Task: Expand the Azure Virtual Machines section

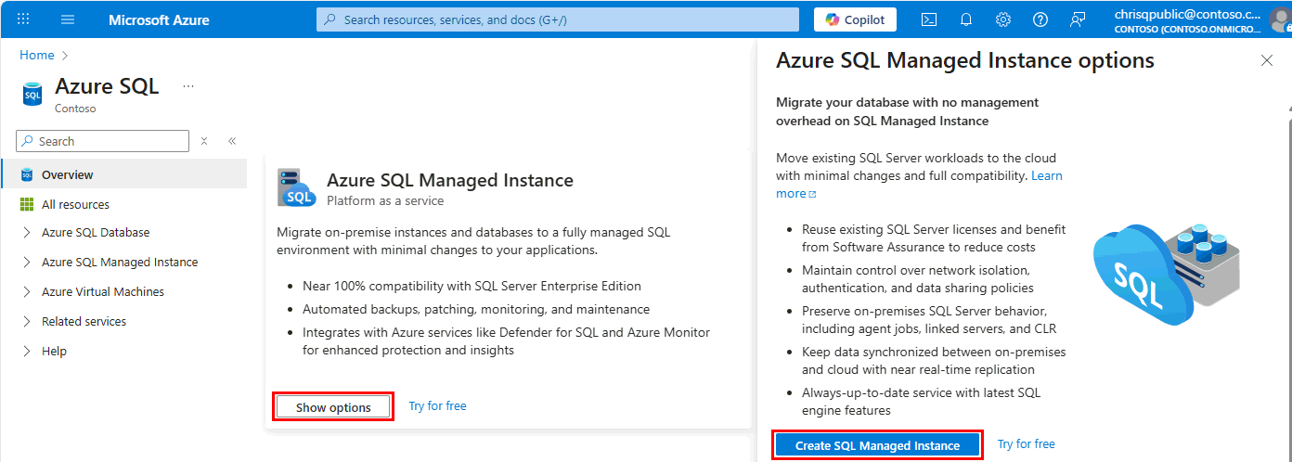Action: click(x=26, y=292)
